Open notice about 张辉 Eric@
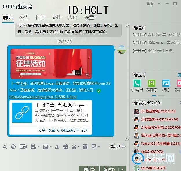The width and height of the screenshot is (181, 171). 157,43
